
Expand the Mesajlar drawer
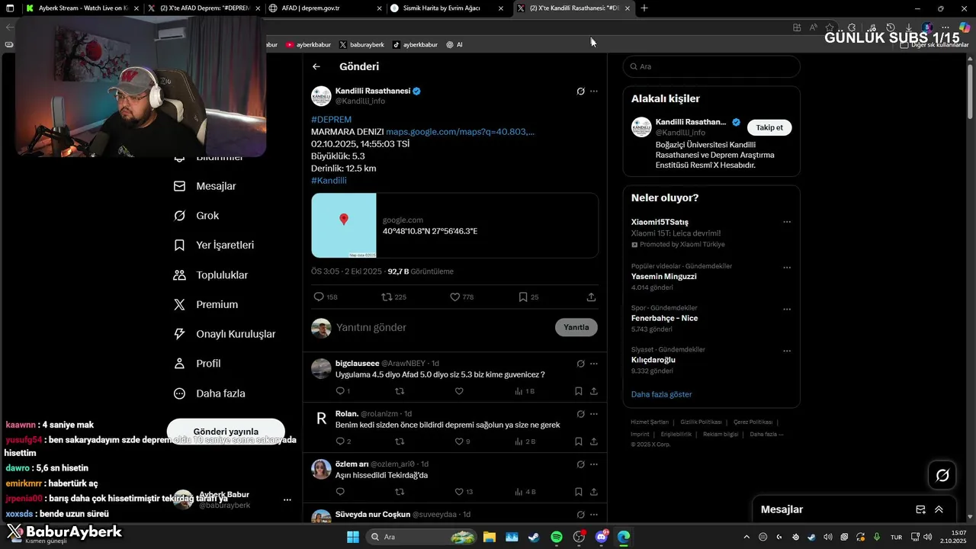(939, 509)
